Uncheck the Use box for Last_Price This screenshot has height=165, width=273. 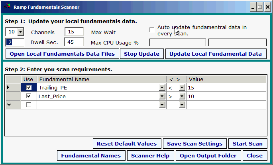pos(29,96)
